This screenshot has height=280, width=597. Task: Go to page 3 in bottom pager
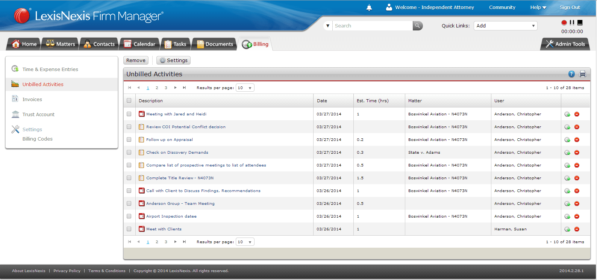(x=166, y=242)
